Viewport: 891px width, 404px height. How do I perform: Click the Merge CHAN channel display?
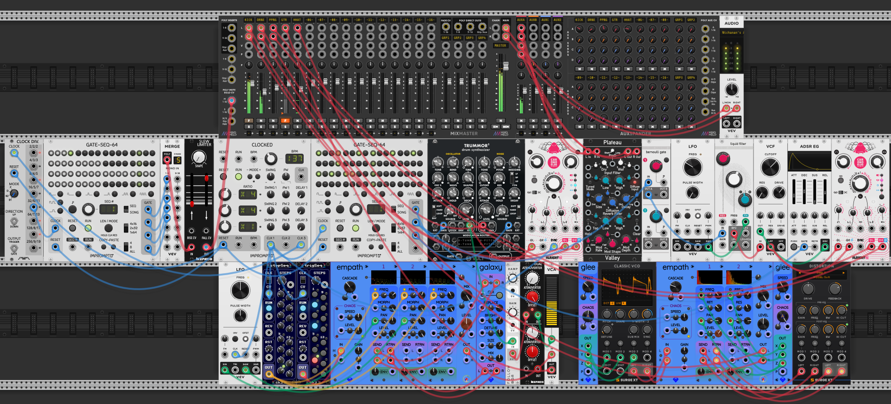coord(178,160)
